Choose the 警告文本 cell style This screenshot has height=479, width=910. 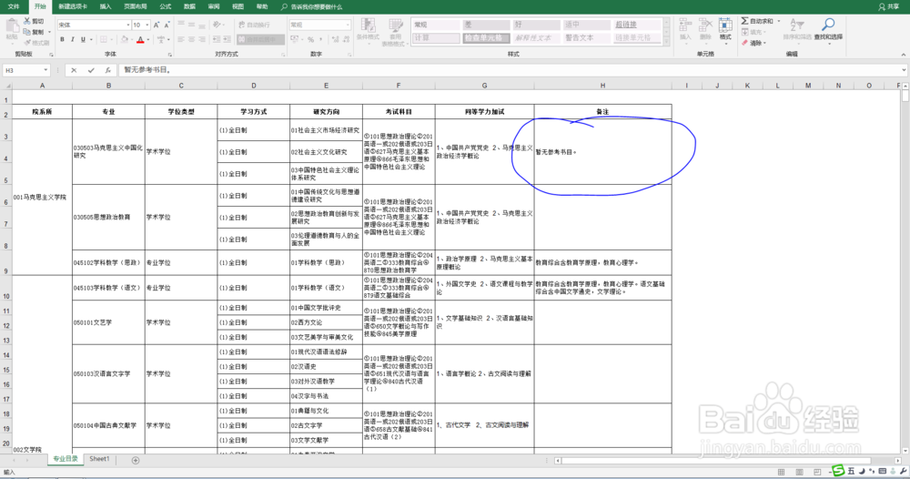pyautogui.click(x=585, y=37)
